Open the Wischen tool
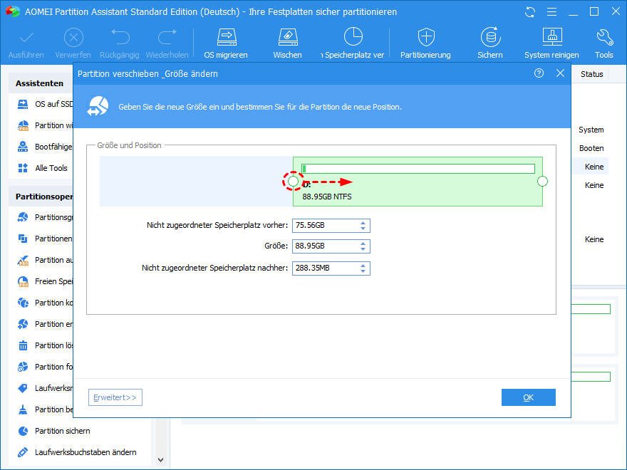The width and height of the screenshot is (627, 470). [288, 43]
